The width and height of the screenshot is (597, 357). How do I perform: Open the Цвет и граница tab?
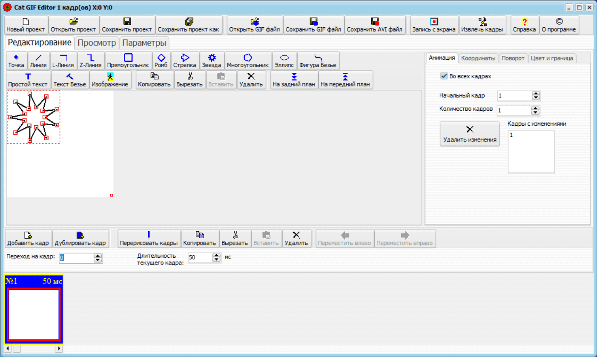(552, 58)
